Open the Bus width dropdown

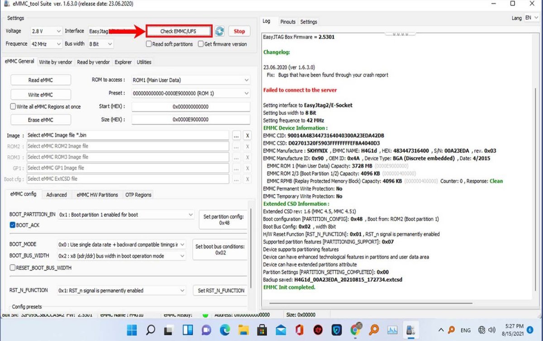(100, 44)
